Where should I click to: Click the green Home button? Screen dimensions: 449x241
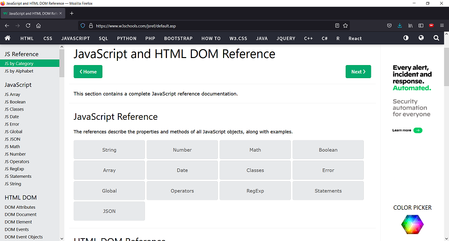[88, 72]
